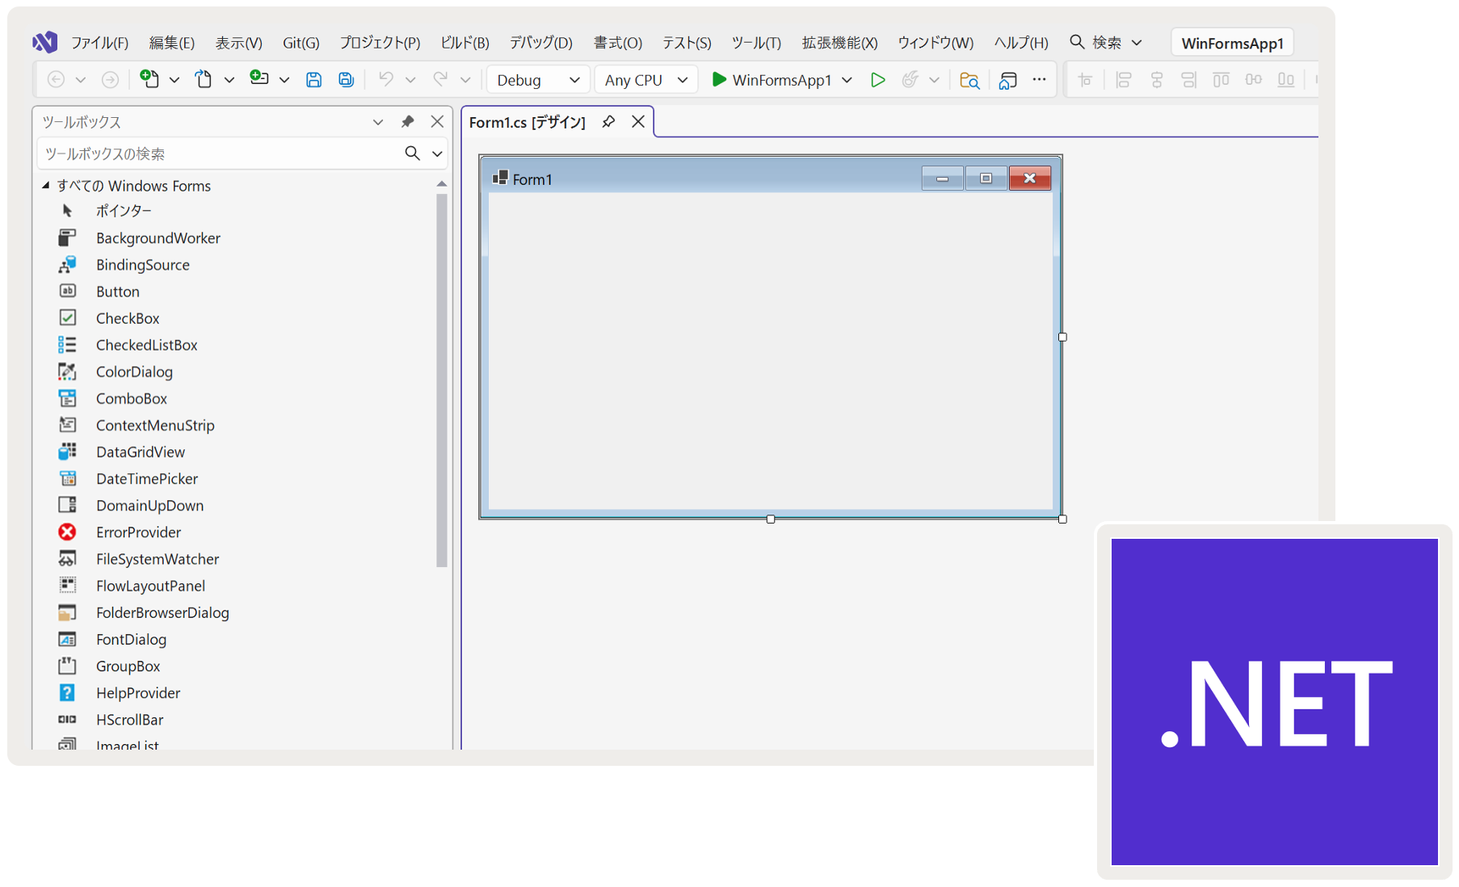Open the Any CPU platform dropdown
The image size is (1459, 887).
pyautogui.click(x=645, y=79)
